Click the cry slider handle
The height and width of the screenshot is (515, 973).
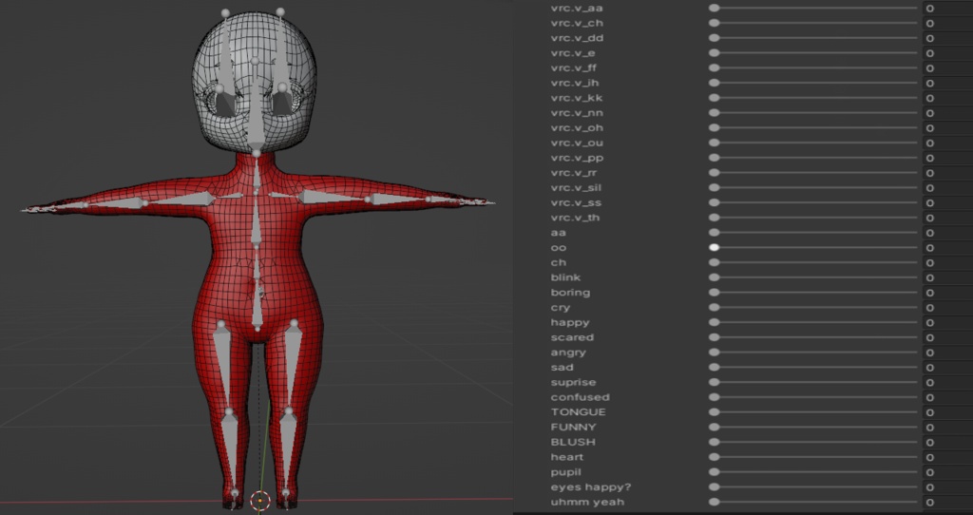715,307
